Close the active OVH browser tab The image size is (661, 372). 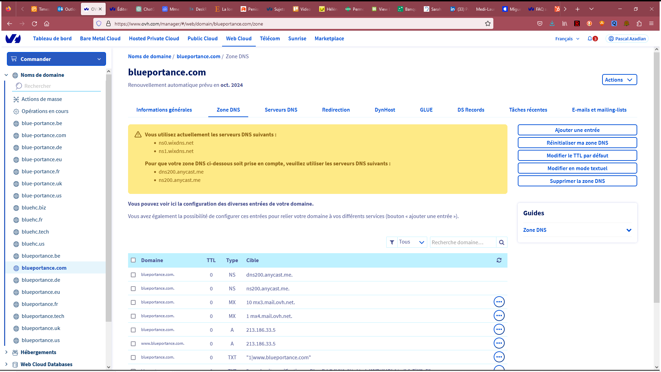(100, 9)
